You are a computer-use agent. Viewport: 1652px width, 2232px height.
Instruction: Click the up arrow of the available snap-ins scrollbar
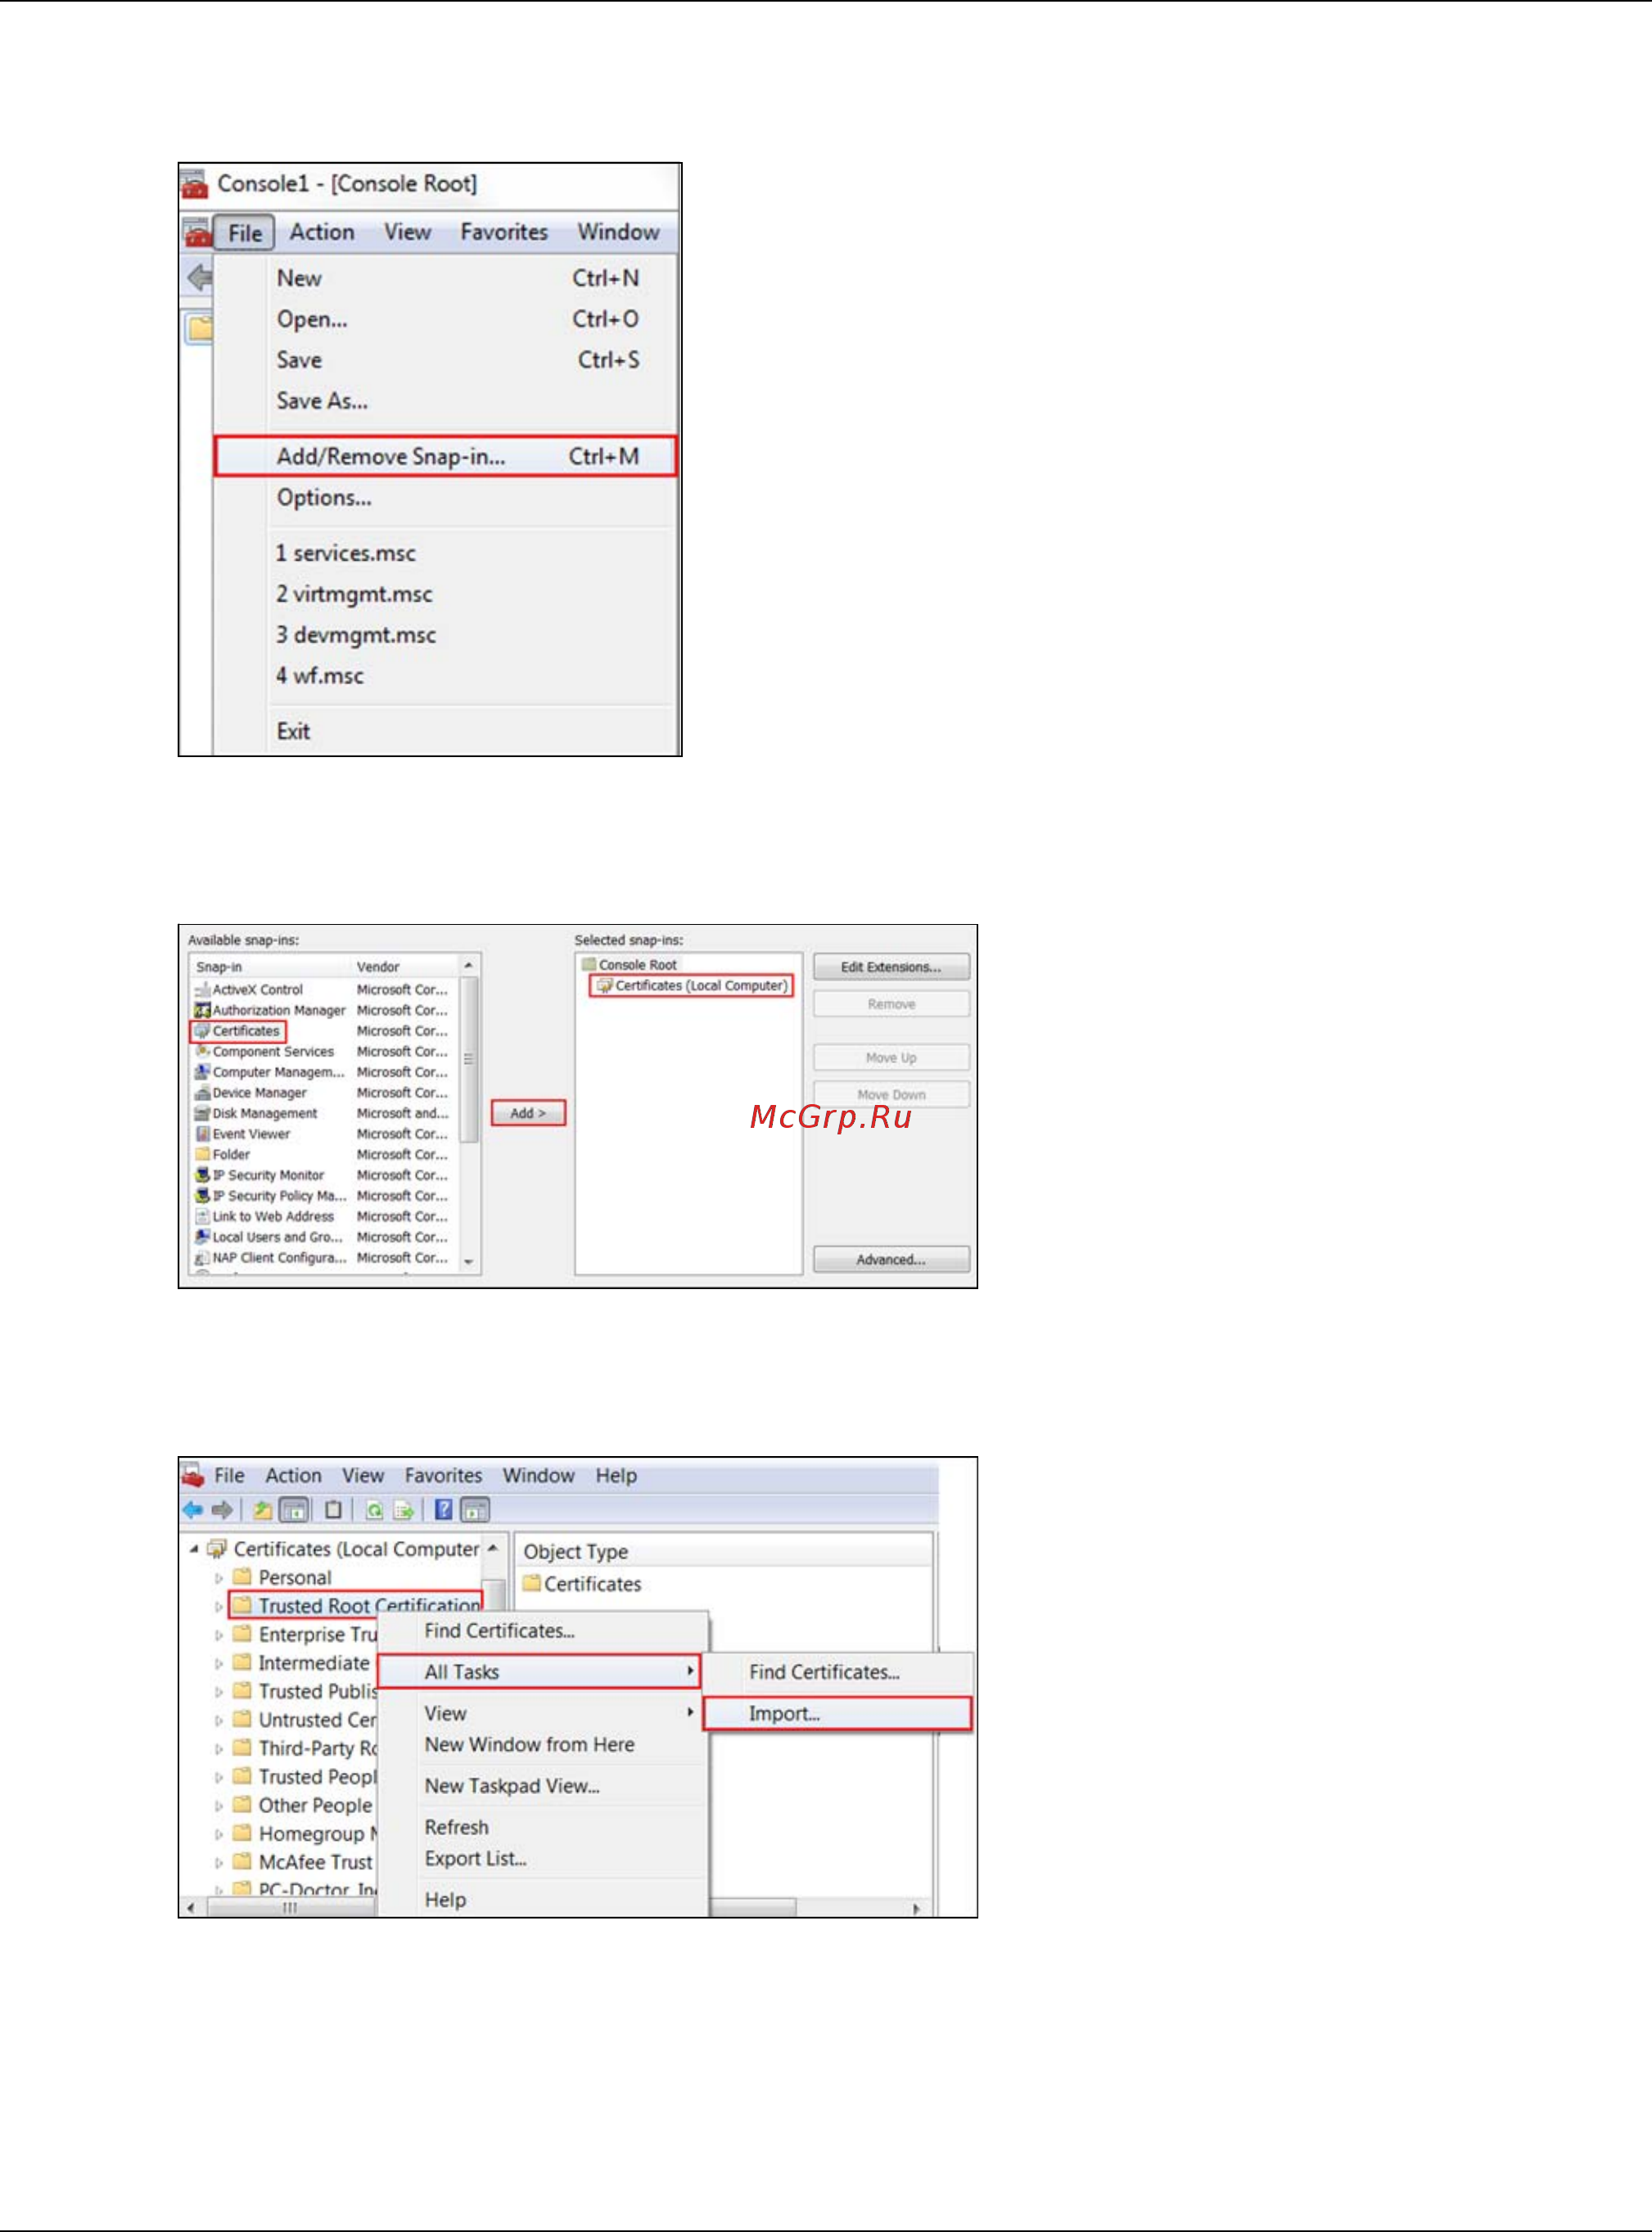(x=468, y=966)
